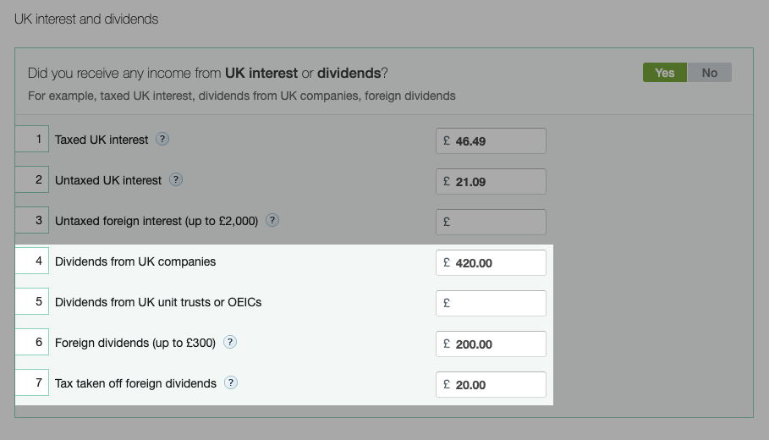Click the Untaxed UK interest amount field
Viewport: 769px width, 440px height.
491,181
